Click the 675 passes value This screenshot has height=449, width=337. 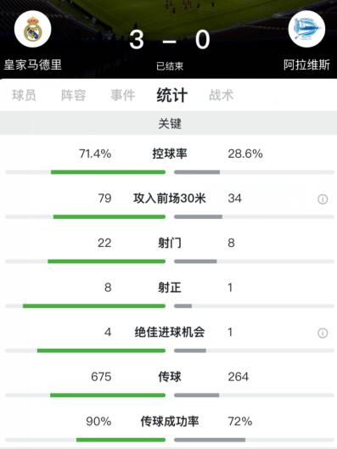[x=101, y=377]
